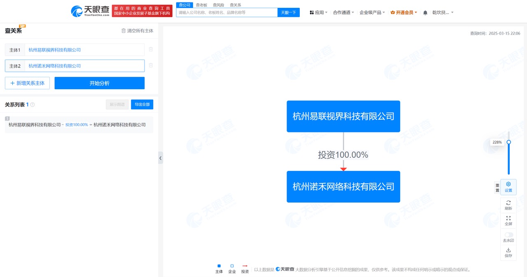Screen dimensions: 527x277
Task: Edit the 主体2 company input field
Action: (84, 66)
